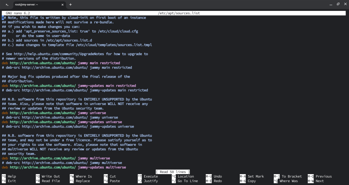349x185 pixels.
Task: Restore the window with the title bar button
Action: click(x=338, y=4)
